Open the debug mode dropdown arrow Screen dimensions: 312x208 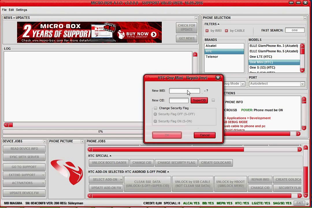[x=243, y=84]
